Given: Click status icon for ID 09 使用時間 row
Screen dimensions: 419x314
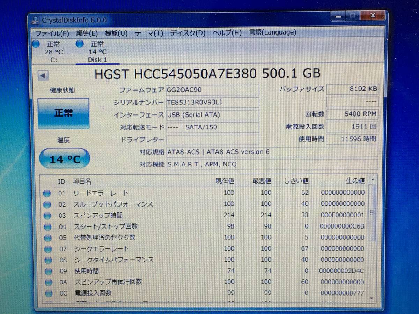Looking at the screenshot, I should pyautogui.click(x=48, y=271).
